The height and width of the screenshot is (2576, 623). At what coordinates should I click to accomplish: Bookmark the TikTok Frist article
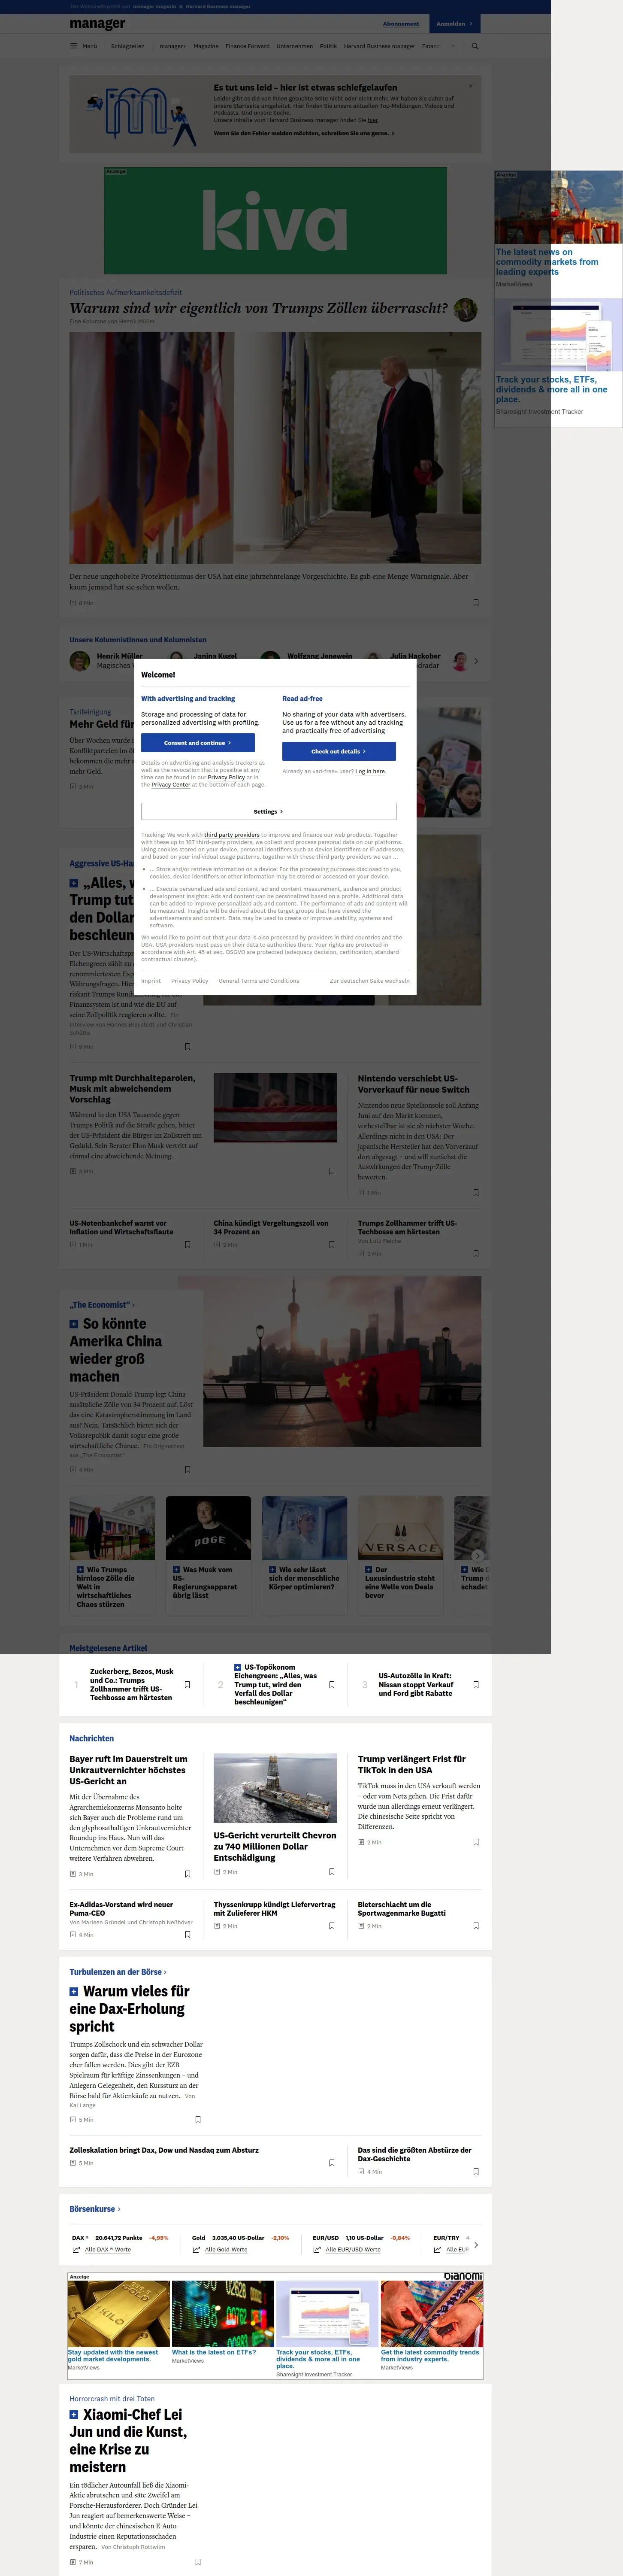click(476, 1842)
